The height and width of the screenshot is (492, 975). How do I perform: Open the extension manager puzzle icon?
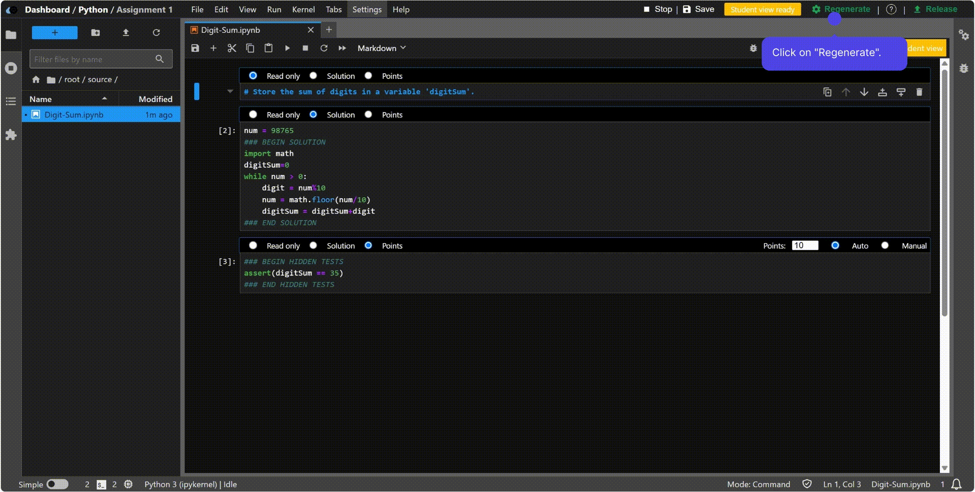coord(11,135)
